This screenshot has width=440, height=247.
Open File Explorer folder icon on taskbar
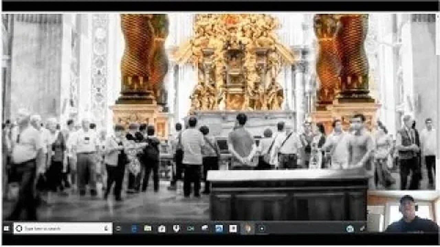point(148,228)
